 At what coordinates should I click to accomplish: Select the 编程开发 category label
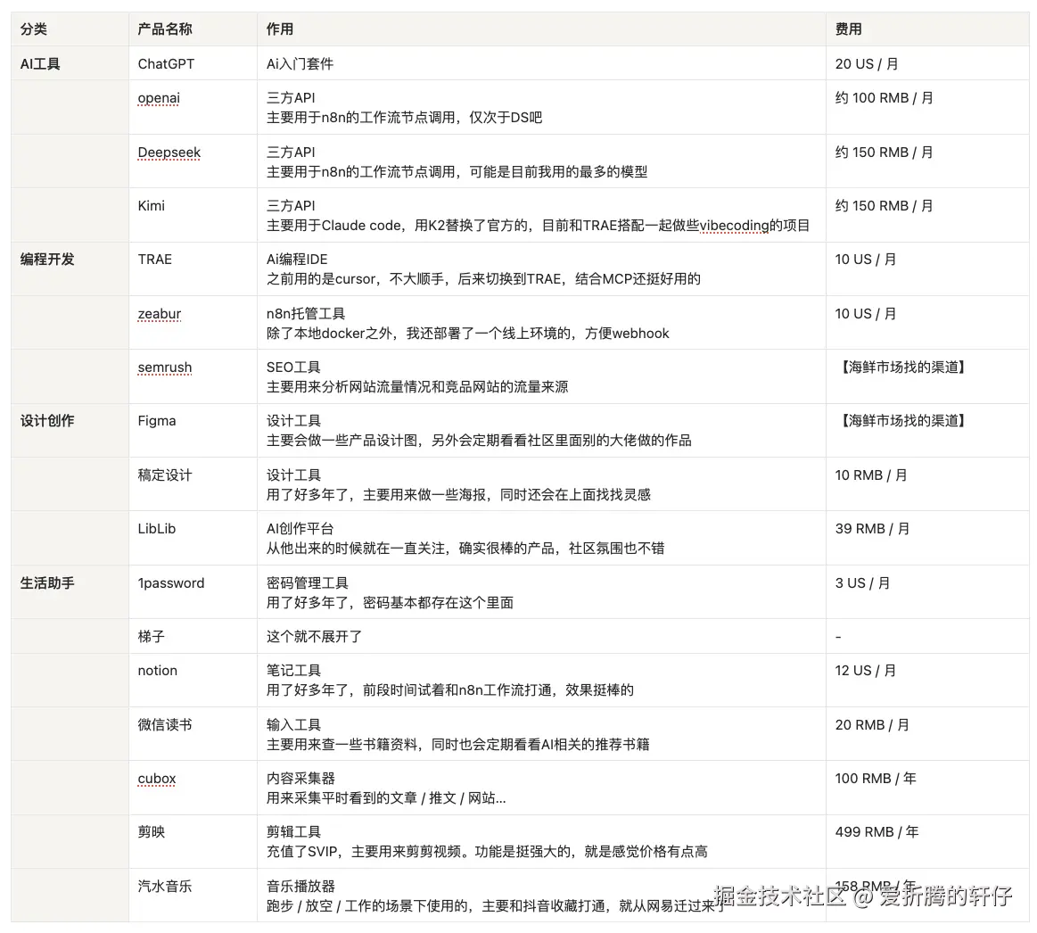(x=47, y=260)
